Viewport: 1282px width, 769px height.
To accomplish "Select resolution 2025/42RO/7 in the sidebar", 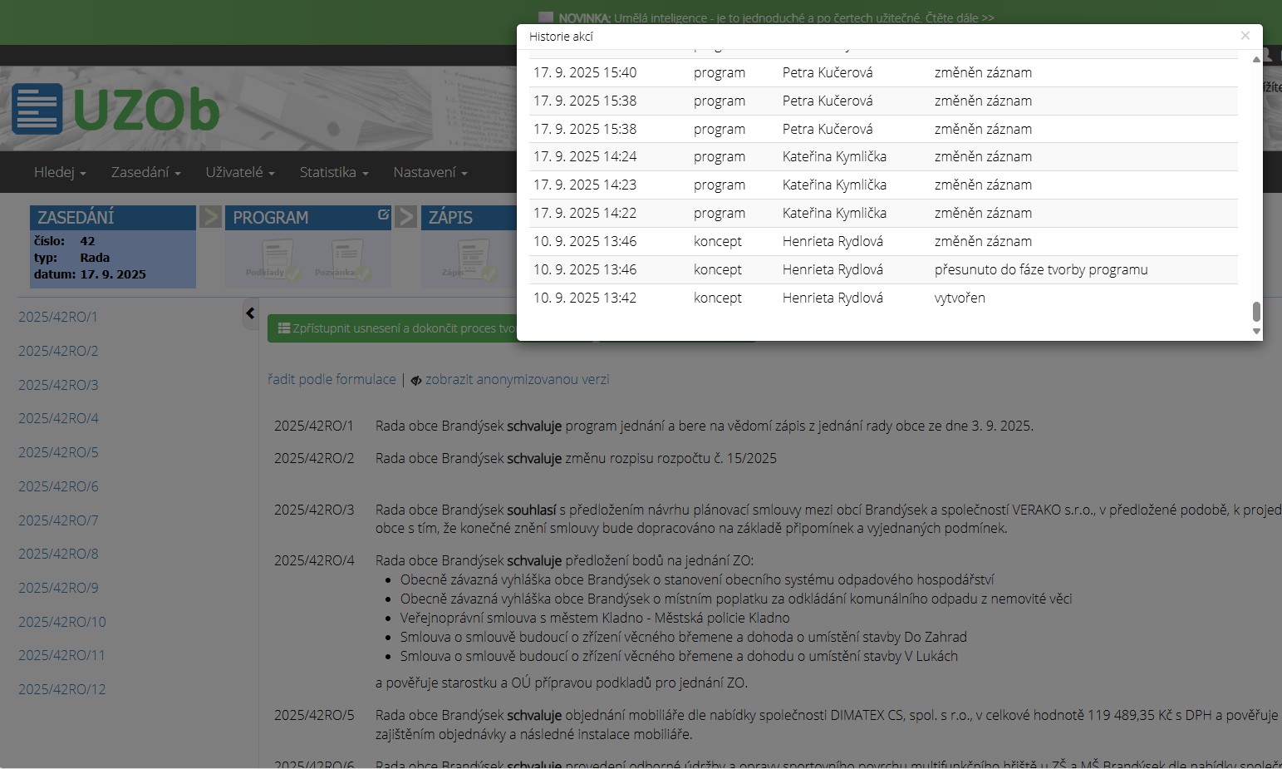I will pos(58,520).
